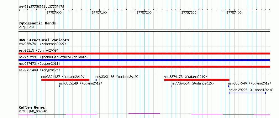This screenshot has height=118, width=279.
Task: Select the small blue nsv3369149 marker
Action: coord(60,86)
